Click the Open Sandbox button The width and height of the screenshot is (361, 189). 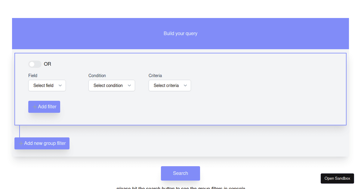pos(337,178)
